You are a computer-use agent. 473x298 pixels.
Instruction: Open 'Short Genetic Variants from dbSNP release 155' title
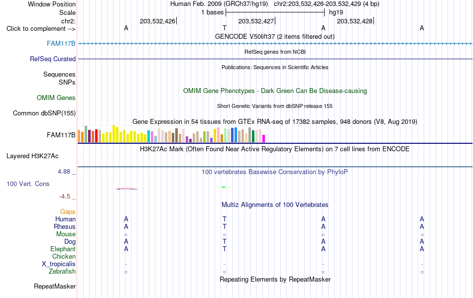click(x=275, y=106)
